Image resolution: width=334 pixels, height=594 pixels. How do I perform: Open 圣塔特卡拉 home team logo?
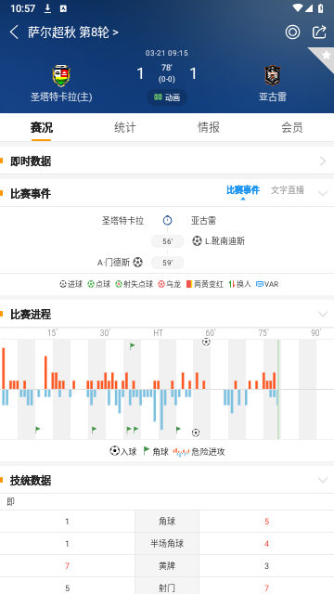(x=61, y=76)
